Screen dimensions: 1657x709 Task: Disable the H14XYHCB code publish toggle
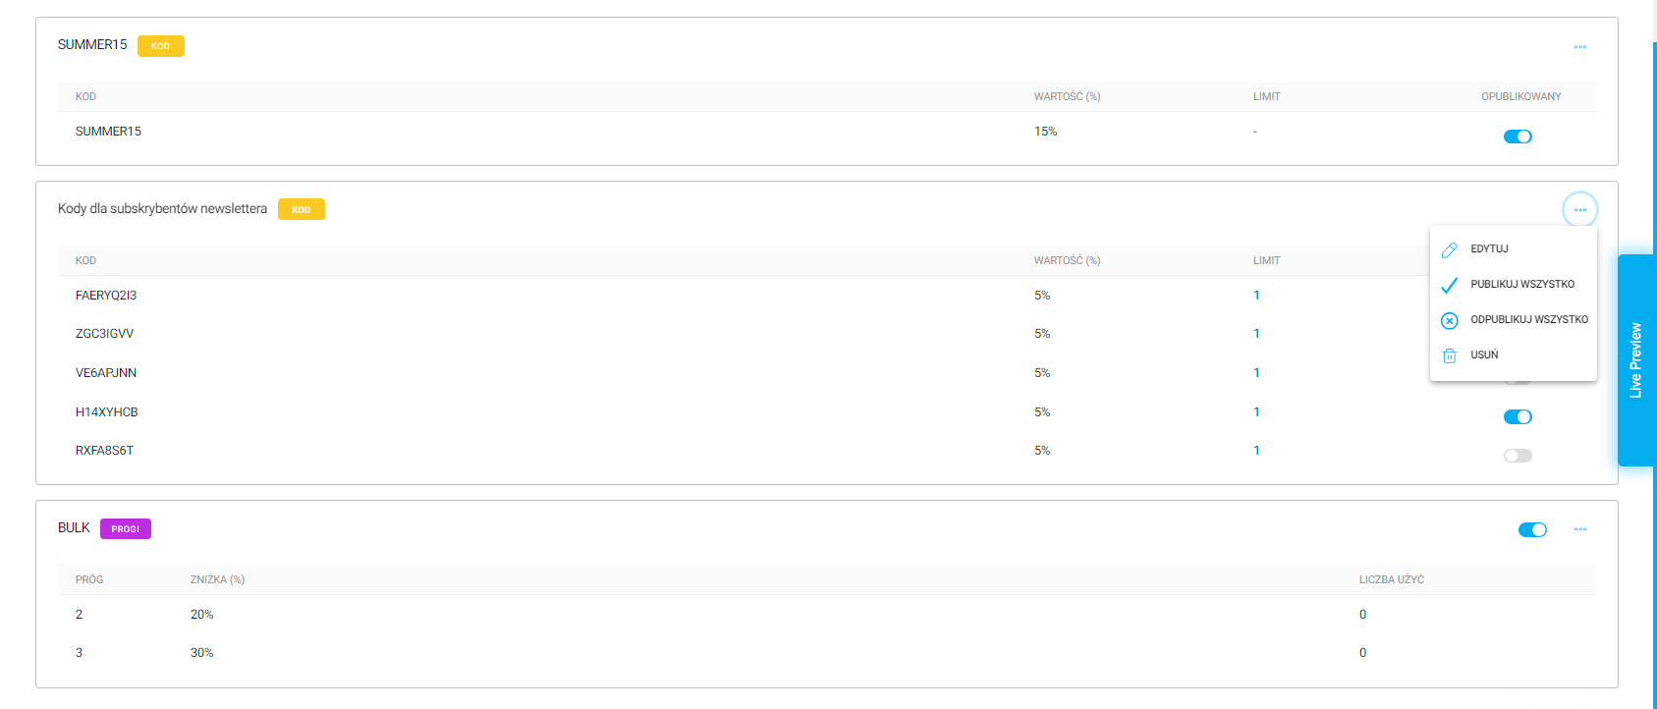[x=1518, y=417]
